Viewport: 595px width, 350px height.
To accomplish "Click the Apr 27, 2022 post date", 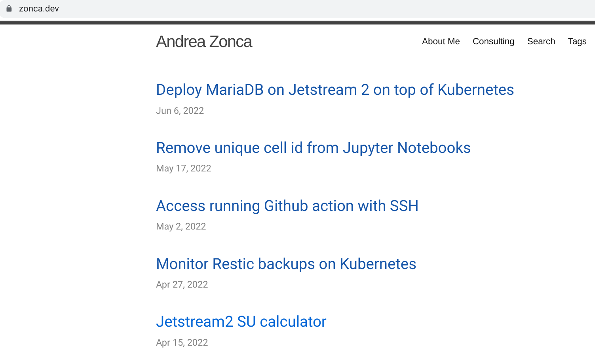I will click(x=182, y=284).
